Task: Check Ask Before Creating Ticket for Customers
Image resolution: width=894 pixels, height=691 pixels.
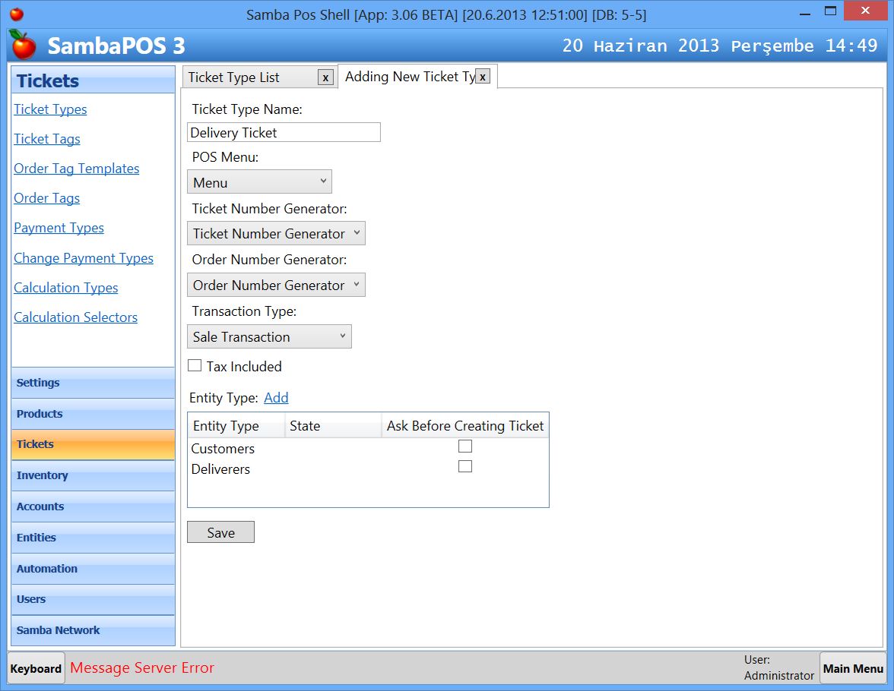Action: (465, 446)
